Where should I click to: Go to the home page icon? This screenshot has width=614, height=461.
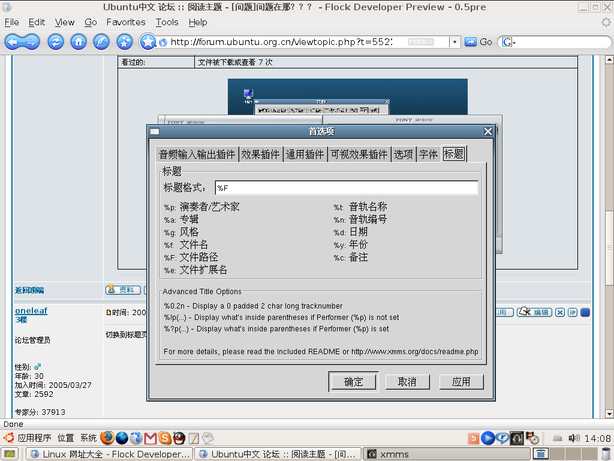pyautogui.click(x=79, y=42)
